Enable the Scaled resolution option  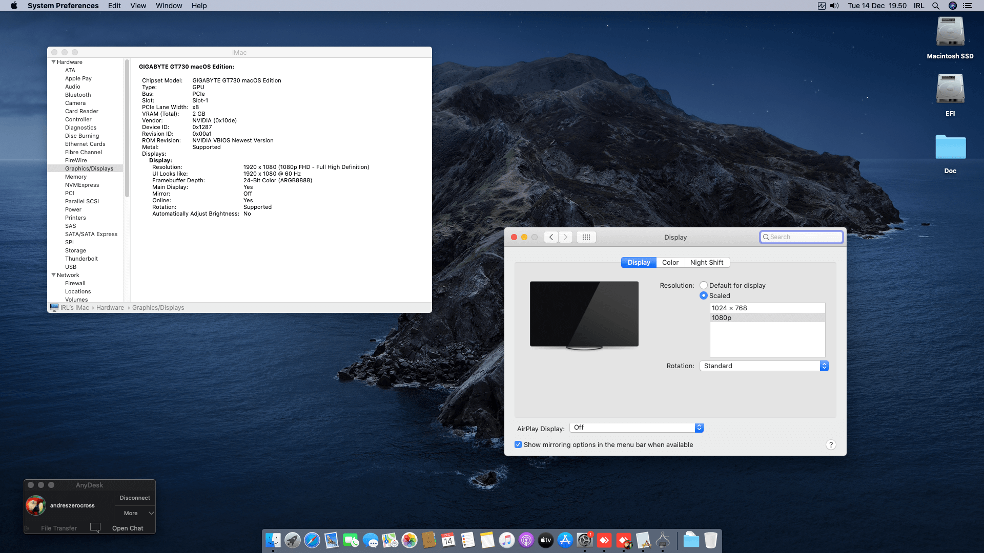tap(704, 295)
